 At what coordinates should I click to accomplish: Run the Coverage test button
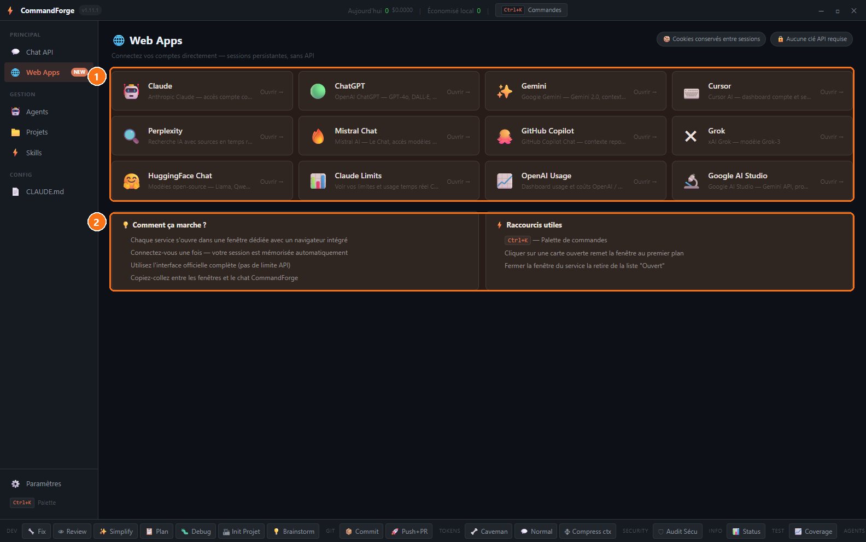click(813, 532)
